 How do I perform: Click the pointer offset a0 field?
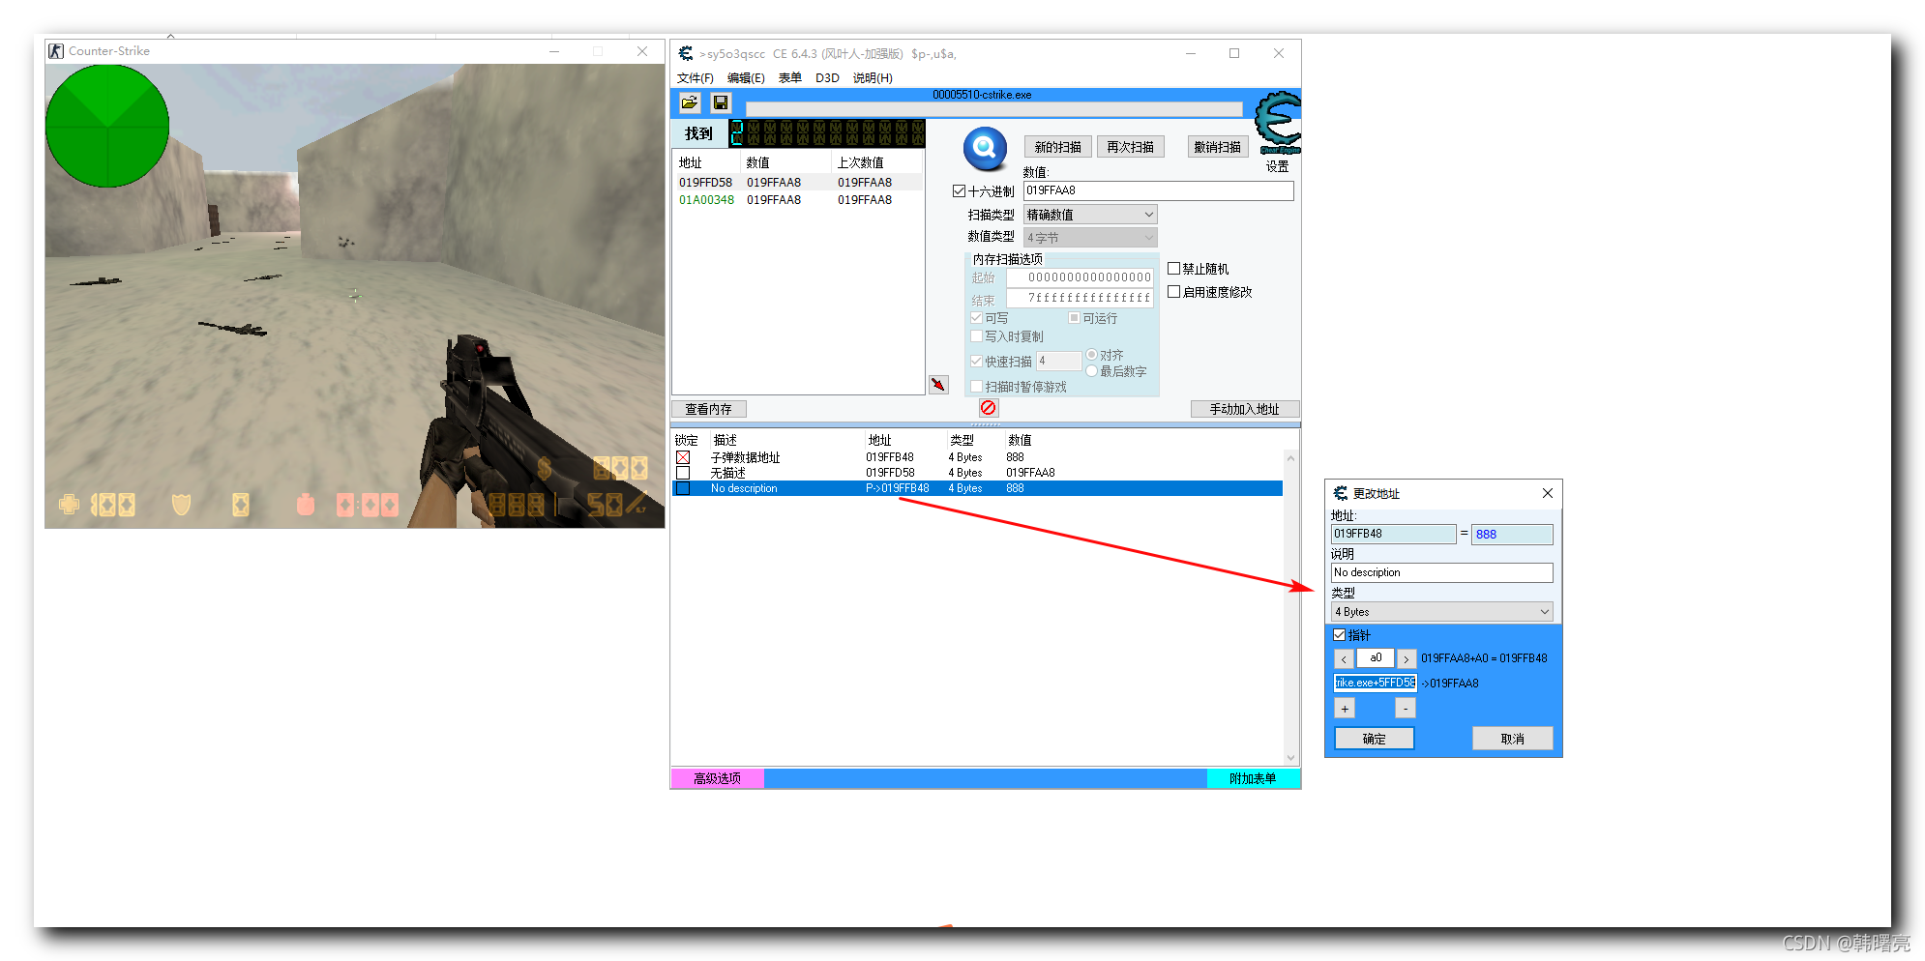point(1376,658)
